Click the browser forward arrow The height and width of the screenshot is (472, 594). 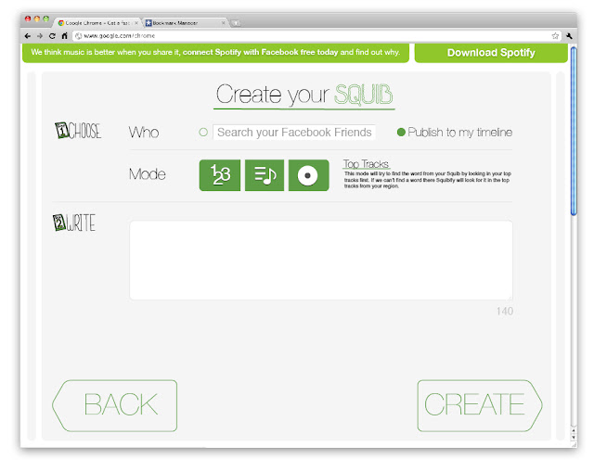coord(40,36)
